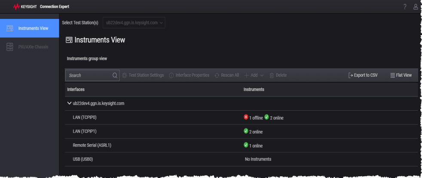Viewport: 422px width, 178px height.
Task: Open the Select Test Station dropdown
Action: [134, 23]
